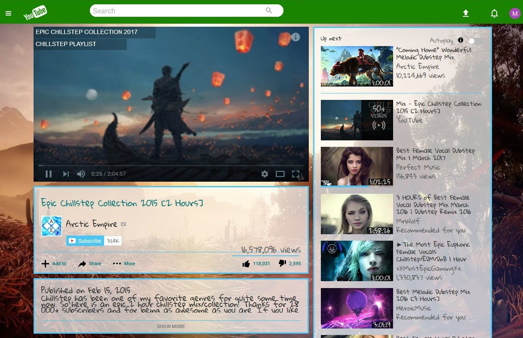
Task: Open 3 HOURS of Best Female Vocal title
Action: [434, 205]
